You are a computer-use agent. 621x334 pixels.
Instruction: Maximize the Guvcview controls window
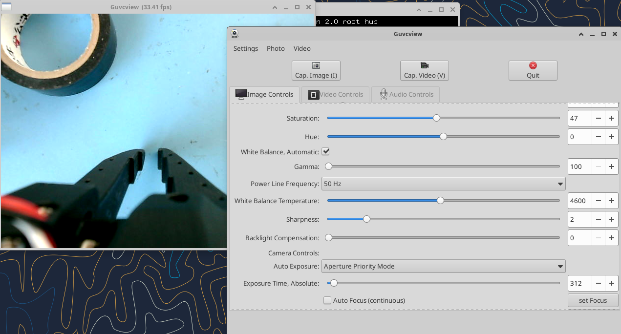click(x=603, y=34)
